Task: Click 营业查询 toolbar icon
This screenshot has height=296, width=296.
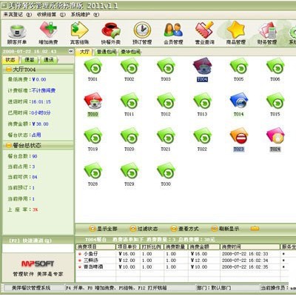Action: [204, 33]
